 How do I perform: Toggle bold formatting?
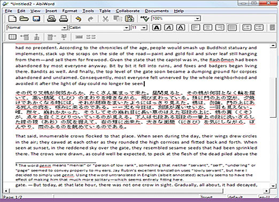click(x=157, y=27)
